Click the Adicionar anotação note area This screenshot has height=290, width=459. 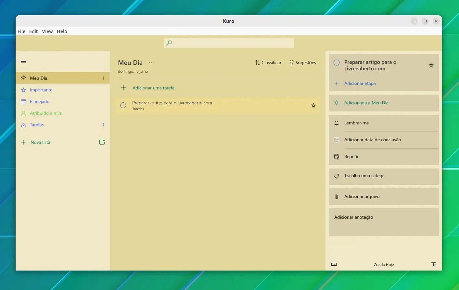(x=384, y=222)
